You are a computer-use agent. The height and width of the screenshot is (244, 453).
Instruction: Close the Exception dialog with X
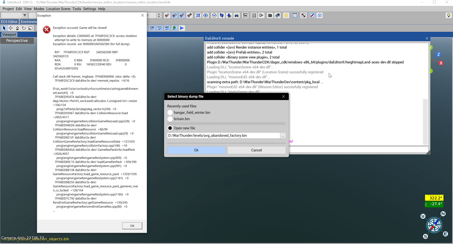[x=142, y=15]
